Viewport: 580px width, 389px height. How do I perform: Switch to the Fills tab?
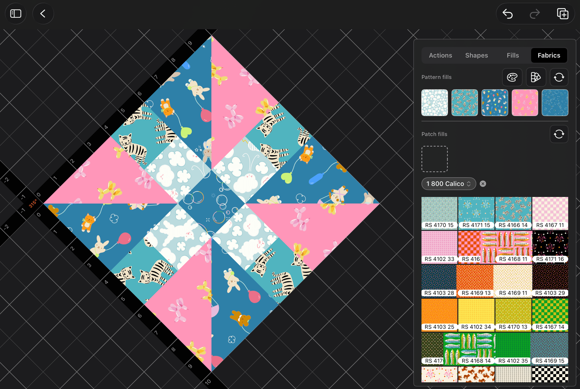[x=513, y=55]
